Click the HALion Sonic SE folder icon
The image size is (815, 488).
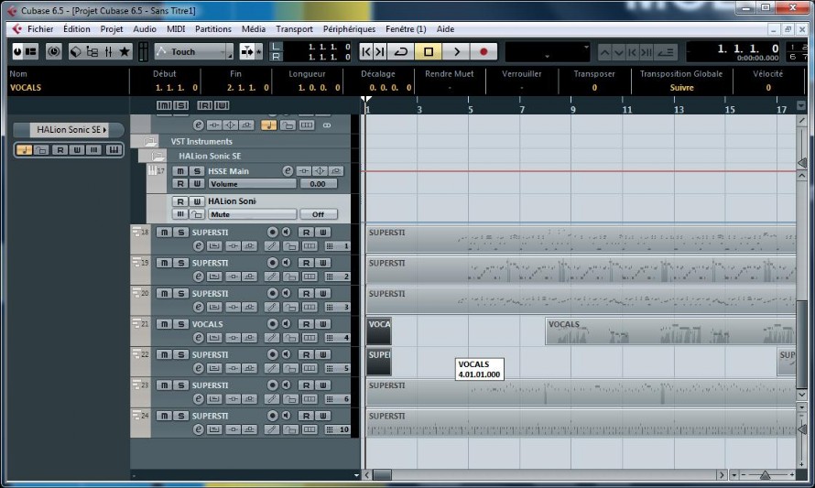click(158, 156)
